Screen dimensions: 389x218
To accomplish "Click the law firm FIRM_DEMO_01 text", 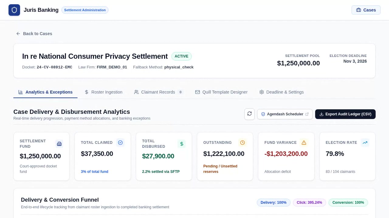I will [x=112, y=67].
